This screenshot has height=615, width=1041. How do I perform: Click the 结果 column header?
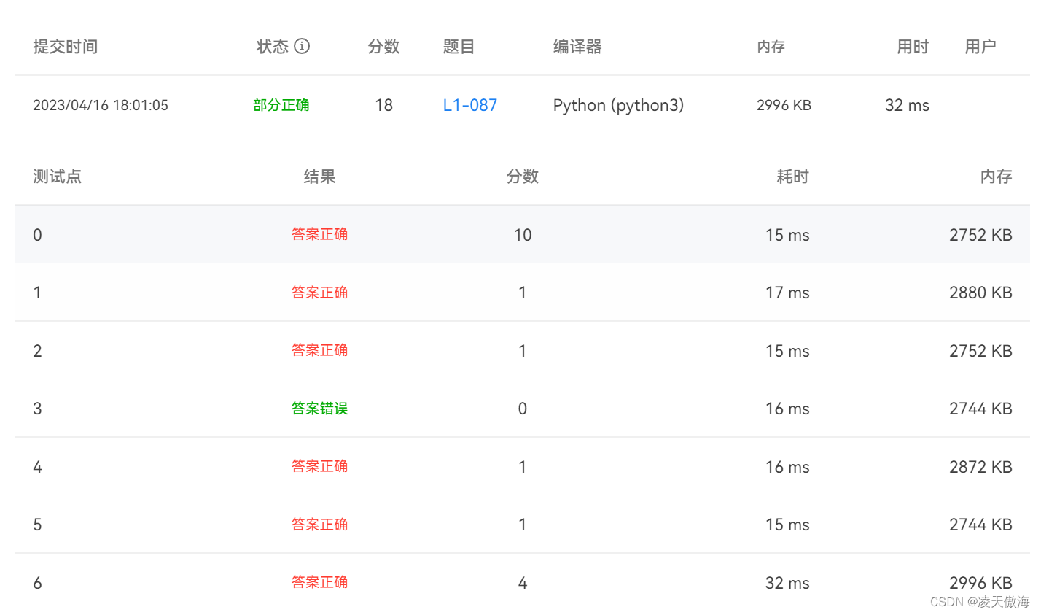(319, 176)
